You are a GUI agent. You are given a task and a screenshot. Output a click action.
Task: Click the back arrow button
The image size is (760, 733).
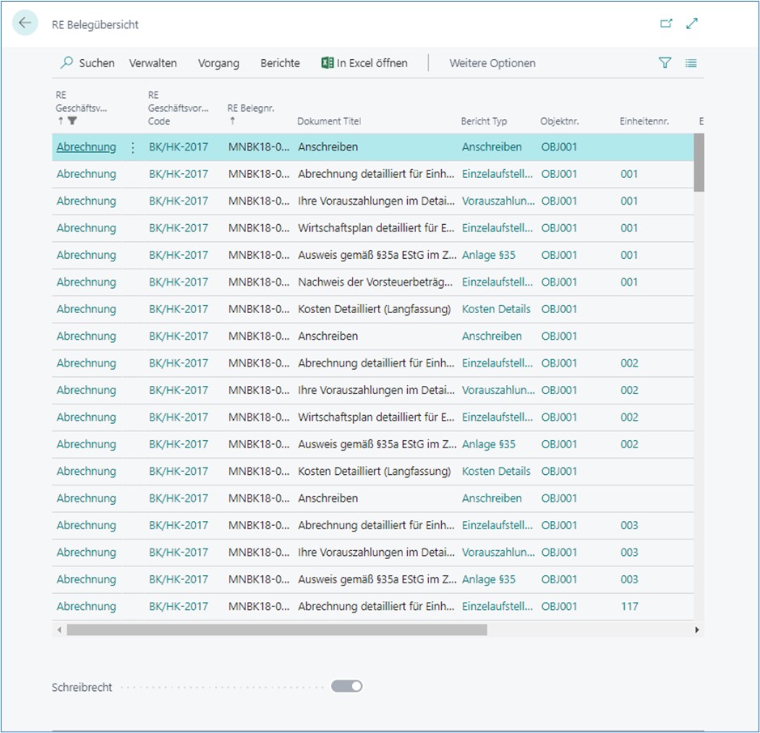click(25, 23)
